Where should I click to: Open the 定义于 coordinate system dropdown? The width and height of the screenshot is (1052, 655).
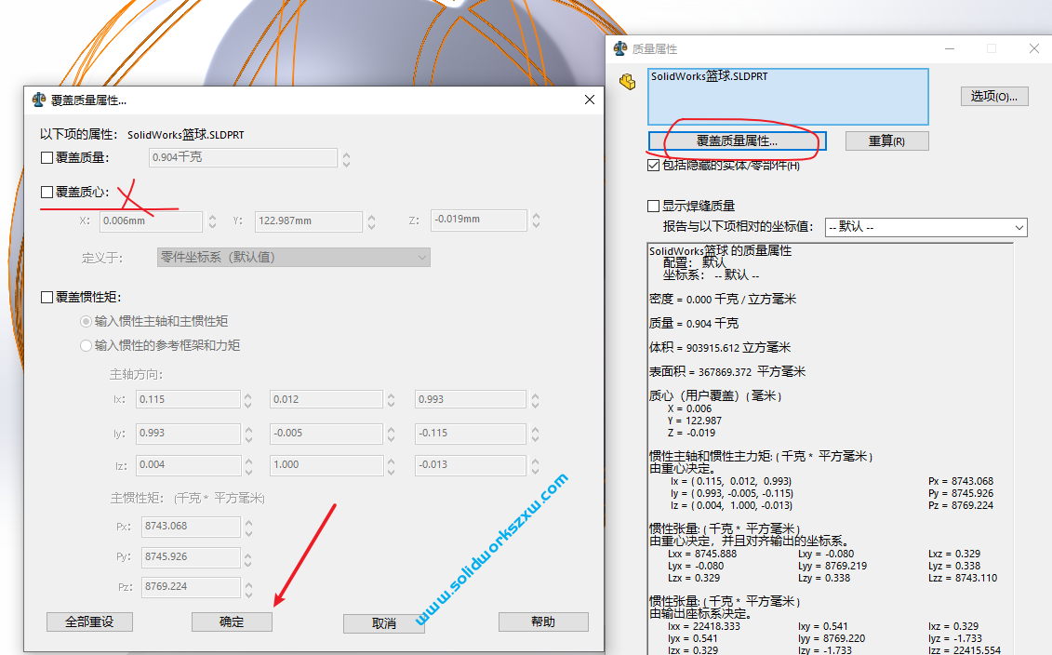pyautogui.click(x=424, y=257)
